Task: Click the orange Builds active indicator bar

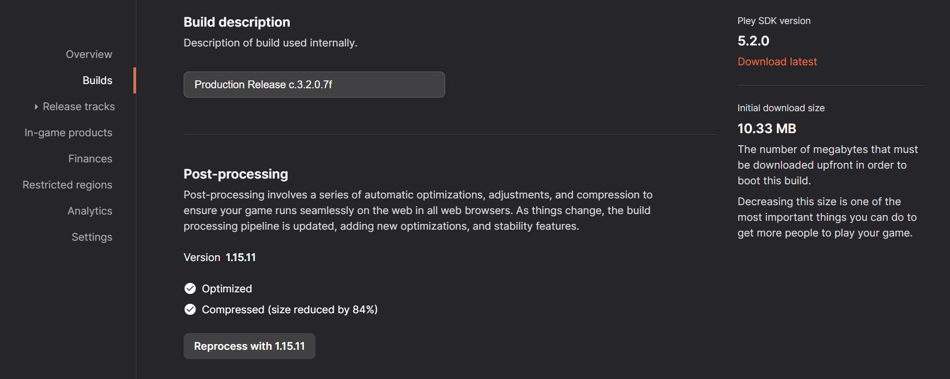Action: (x=135, y=80)
